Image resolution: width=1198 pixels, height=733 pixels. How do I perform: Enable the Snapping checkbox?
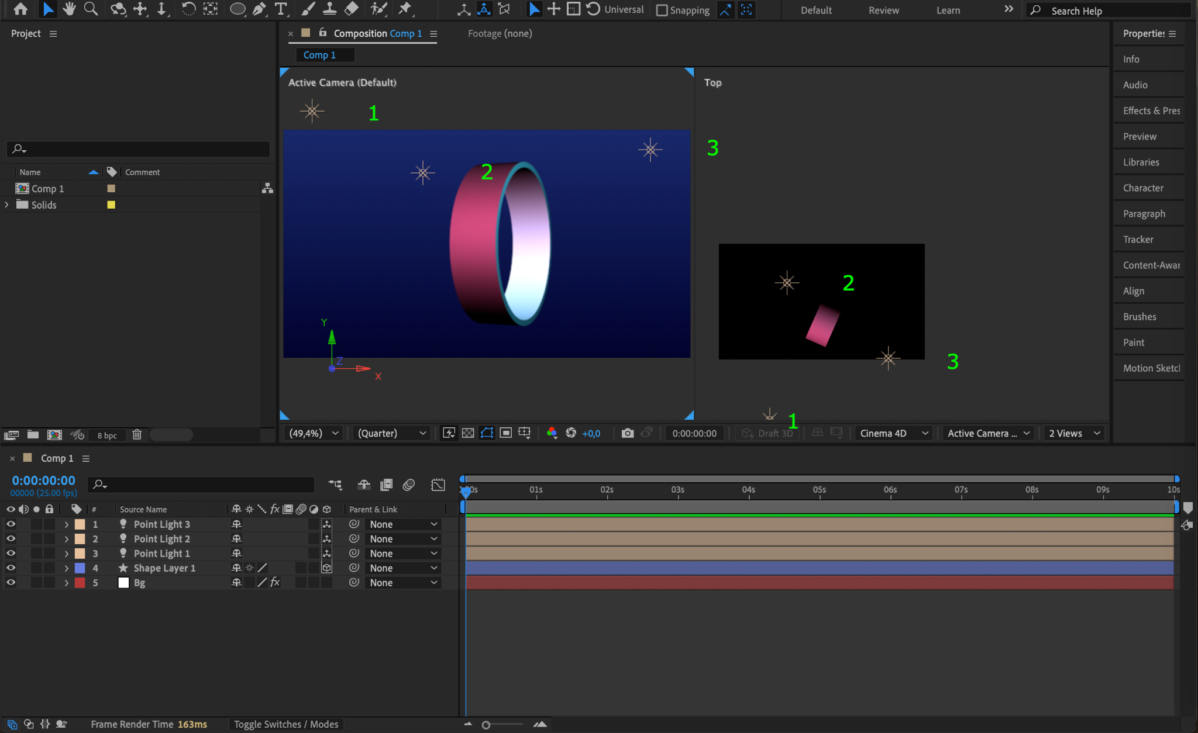coord(662,10)
